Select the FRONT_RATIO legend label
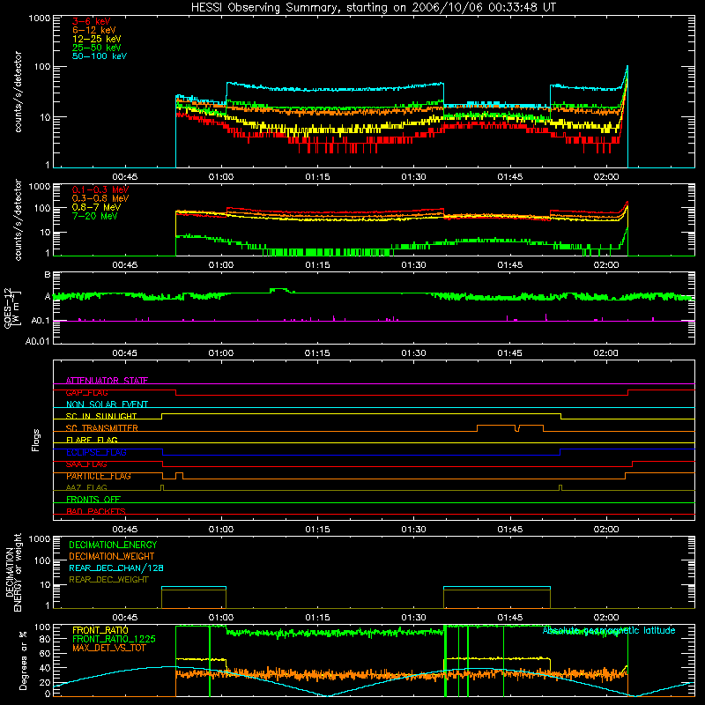Image resolution: width=705 pixels, height=705 pixels. pyautogui.click(x=100, y=630)
